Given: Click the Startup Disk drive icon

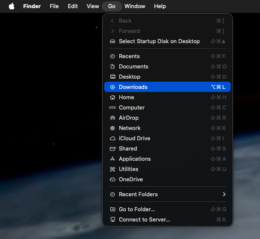Looking at the screenshot, I should coord(112,41).
